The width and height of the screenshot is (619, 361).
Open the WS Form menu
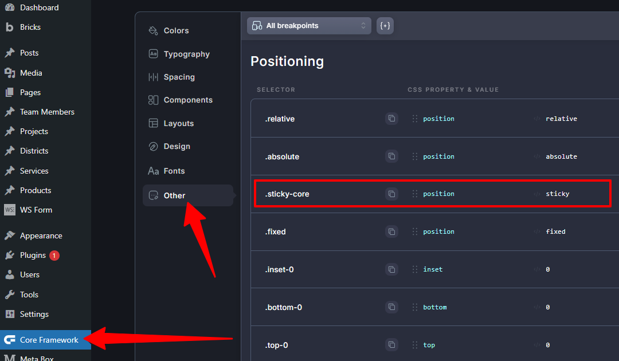click(x=36, y=210)
